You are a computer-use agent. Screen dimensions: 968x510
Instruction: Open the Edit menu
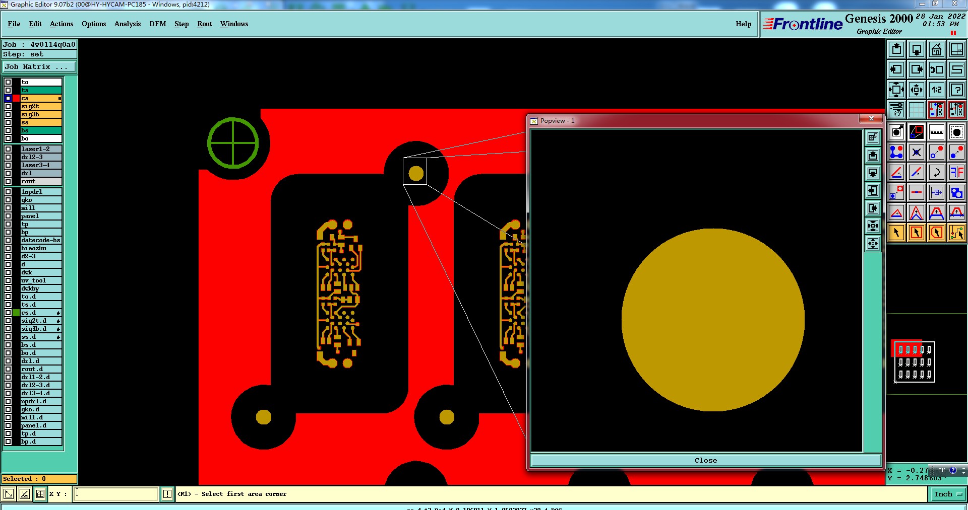35,24
